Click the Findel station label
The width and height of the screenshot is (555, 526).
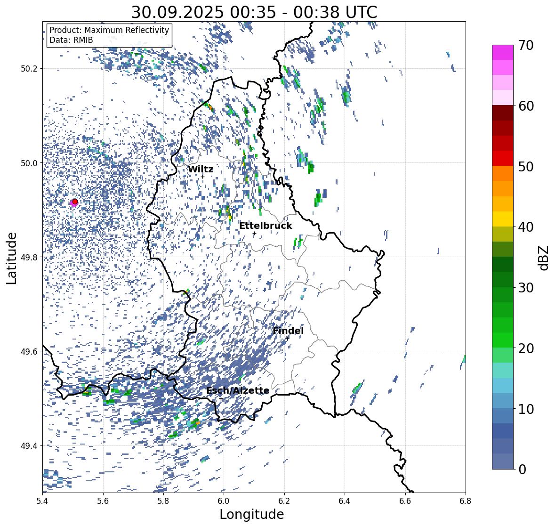[288, 331]
